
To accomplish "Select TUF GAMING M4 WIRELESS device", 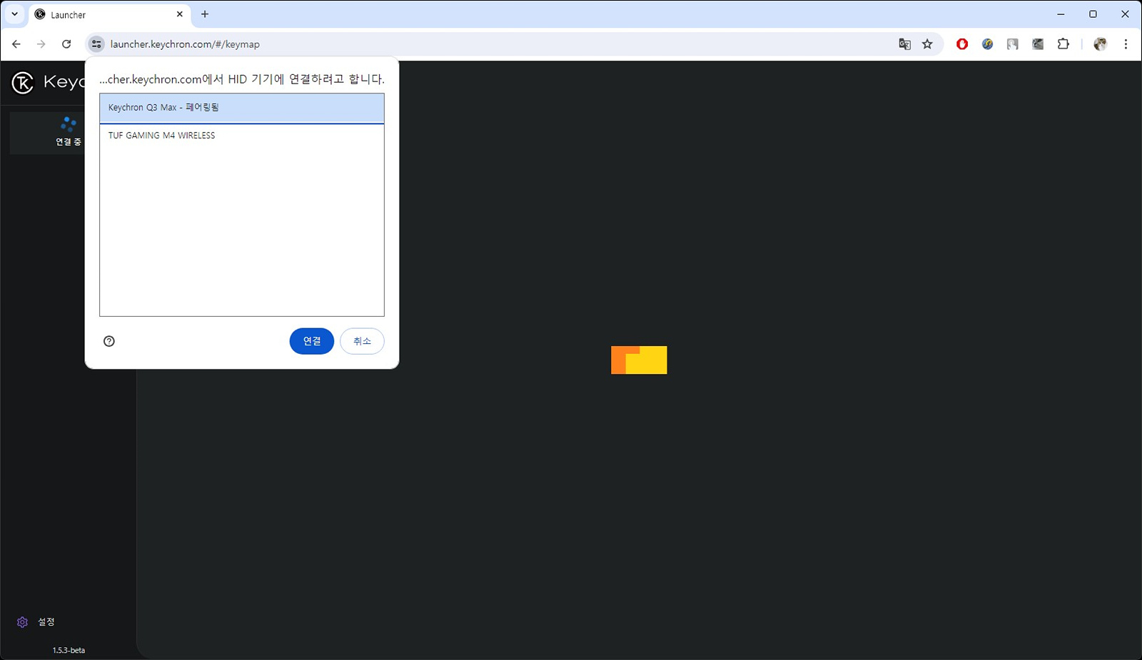I will (241, 136).
